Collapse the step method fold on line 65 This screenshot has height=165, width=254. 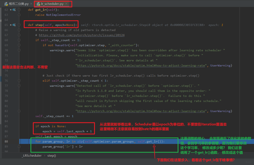pos(19,25)
